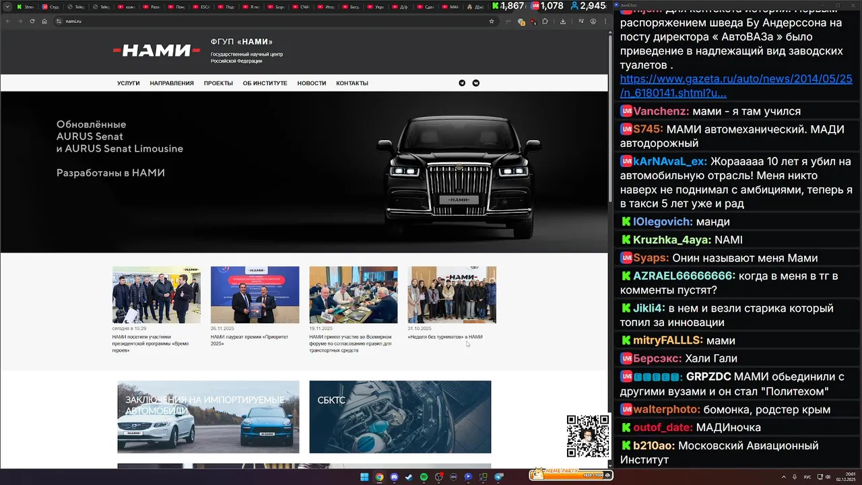Bookmark this page with the star

click(492, 21)
